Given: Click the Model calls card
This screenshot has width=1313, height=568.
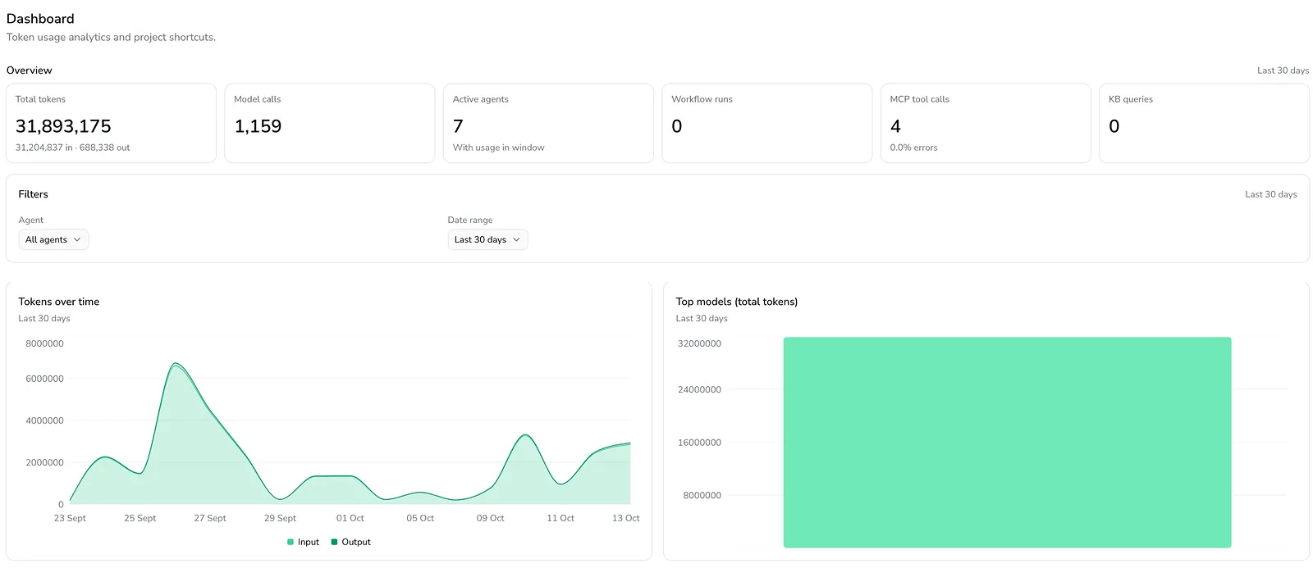Looking at the screenshot, I should [x=329, y=123].
